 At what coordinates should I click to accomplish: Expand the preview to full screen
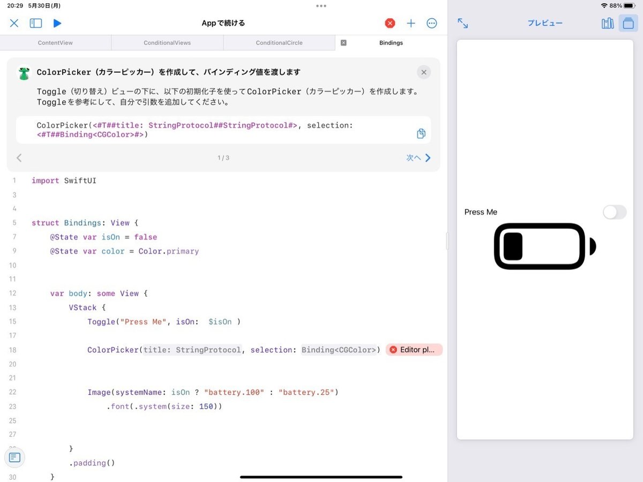pyautogui.click(x=463, y=23)
